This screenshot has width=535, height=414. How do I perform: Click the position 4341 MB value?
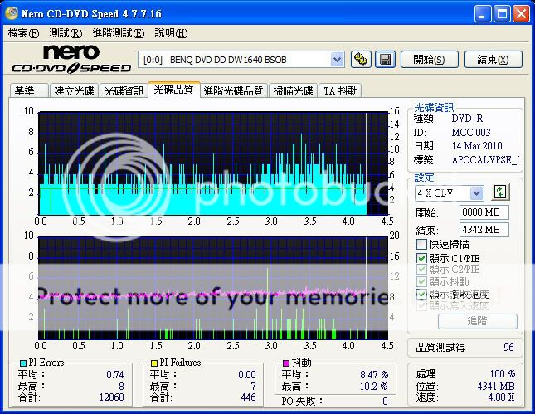496,386
